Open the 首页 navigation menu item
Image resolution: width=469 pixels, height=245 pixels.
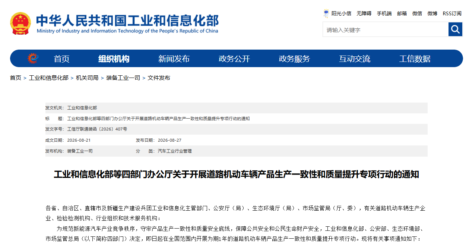61,59
